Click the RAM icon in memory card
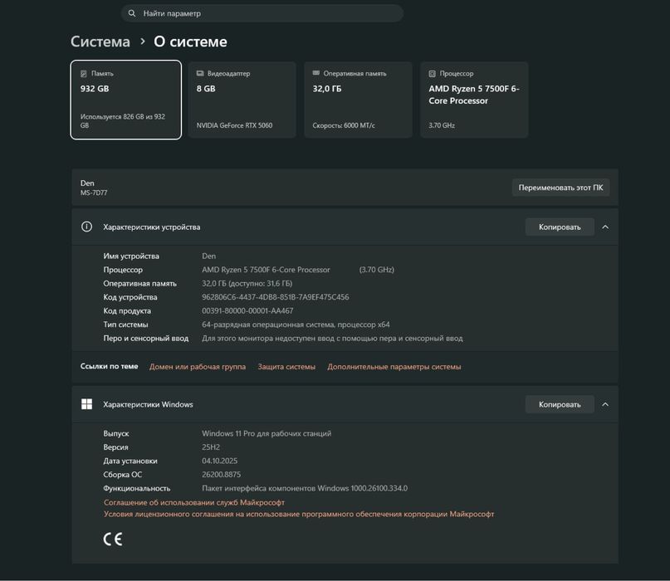The width and height of the screenshot is (670, 581). pyautogui.click(x=316, y=73)
